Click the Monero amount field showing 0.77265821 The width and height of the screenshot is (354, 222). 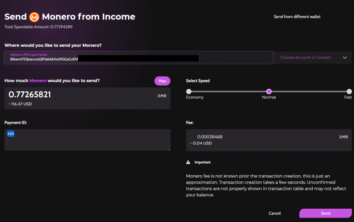tap(80, 95)
